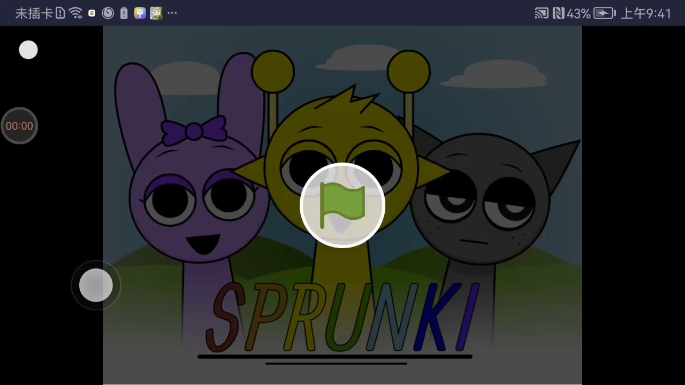This screenshot has width=685, height=385.
Task: Tap the round timer notification icon
Action: tap(108, 13)
